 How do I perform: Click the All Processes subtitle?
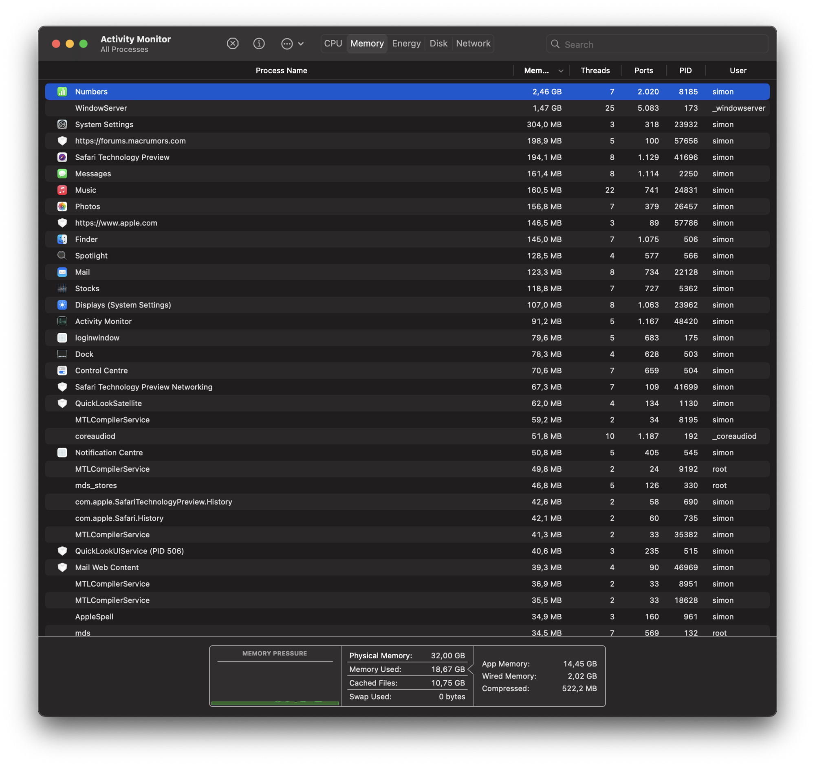tap(124, 50)
